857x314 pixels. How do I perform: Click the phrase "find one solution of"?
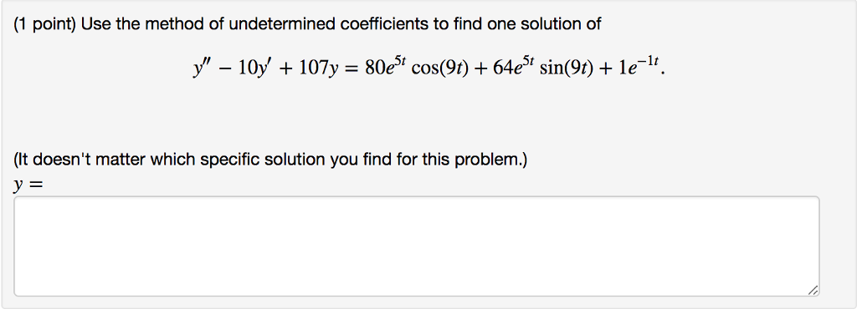[528, 24]
